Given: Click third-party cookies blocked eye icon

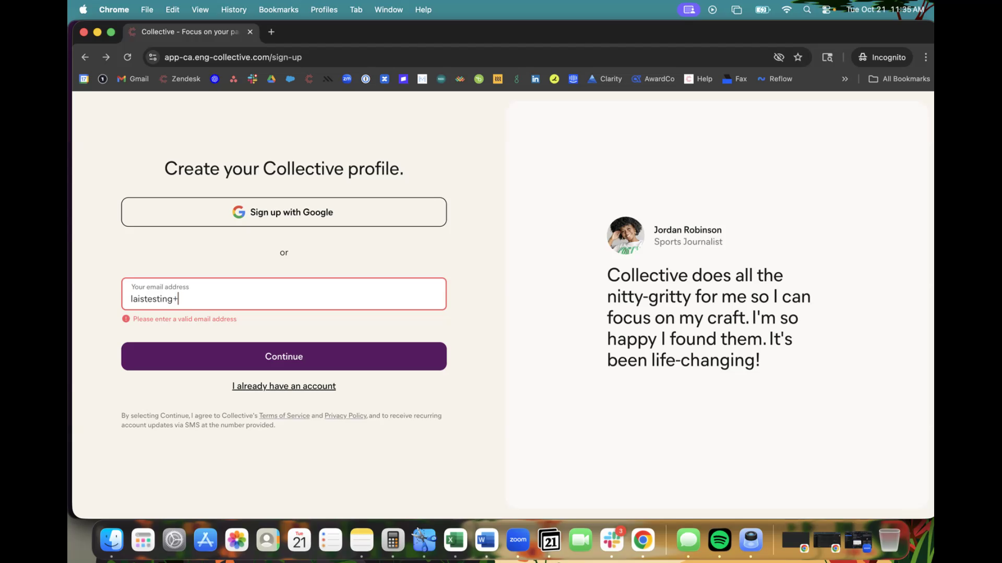Looking at the screenshot, I should click(779, 57).
